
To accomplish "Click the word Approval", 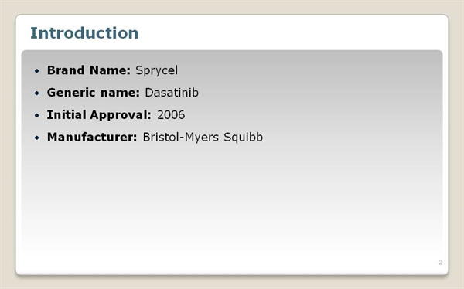I will pos(121,115).
